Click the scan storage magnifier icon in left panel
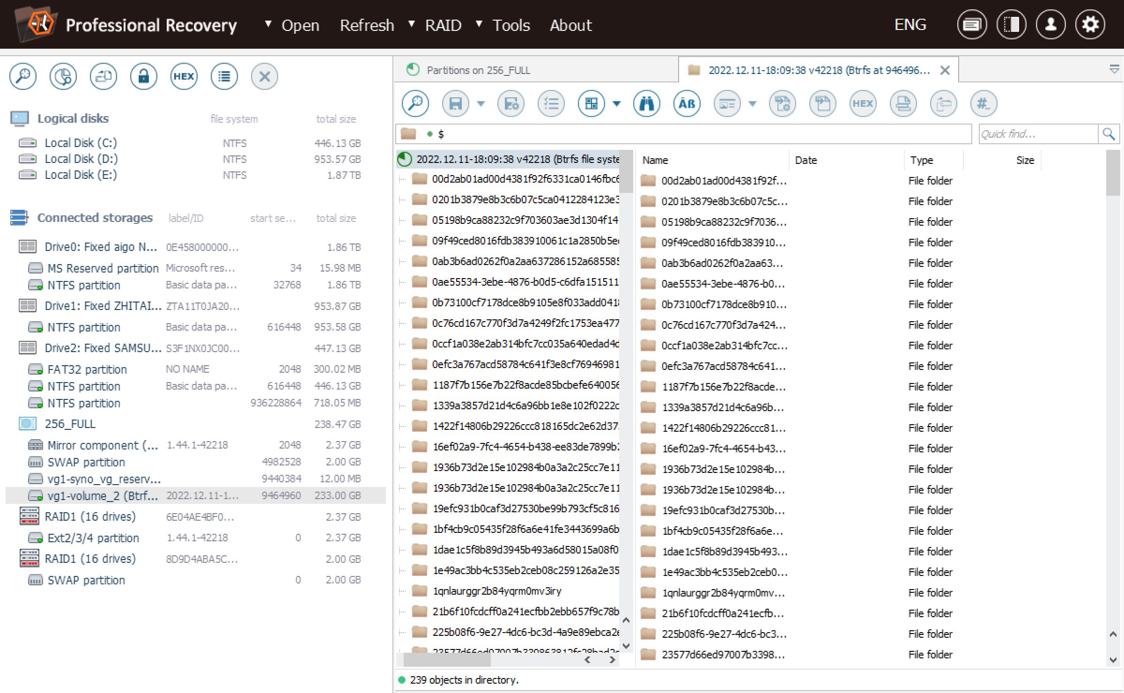Viewport: 1124px width, 693px height. click(x=23, y=76)
